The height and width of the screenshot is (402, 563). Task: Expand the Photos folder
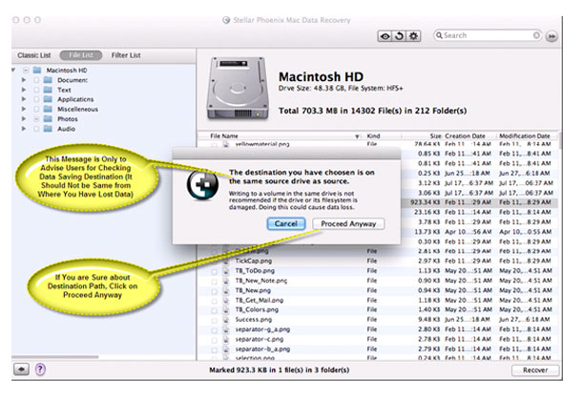(x=24, y=118)
